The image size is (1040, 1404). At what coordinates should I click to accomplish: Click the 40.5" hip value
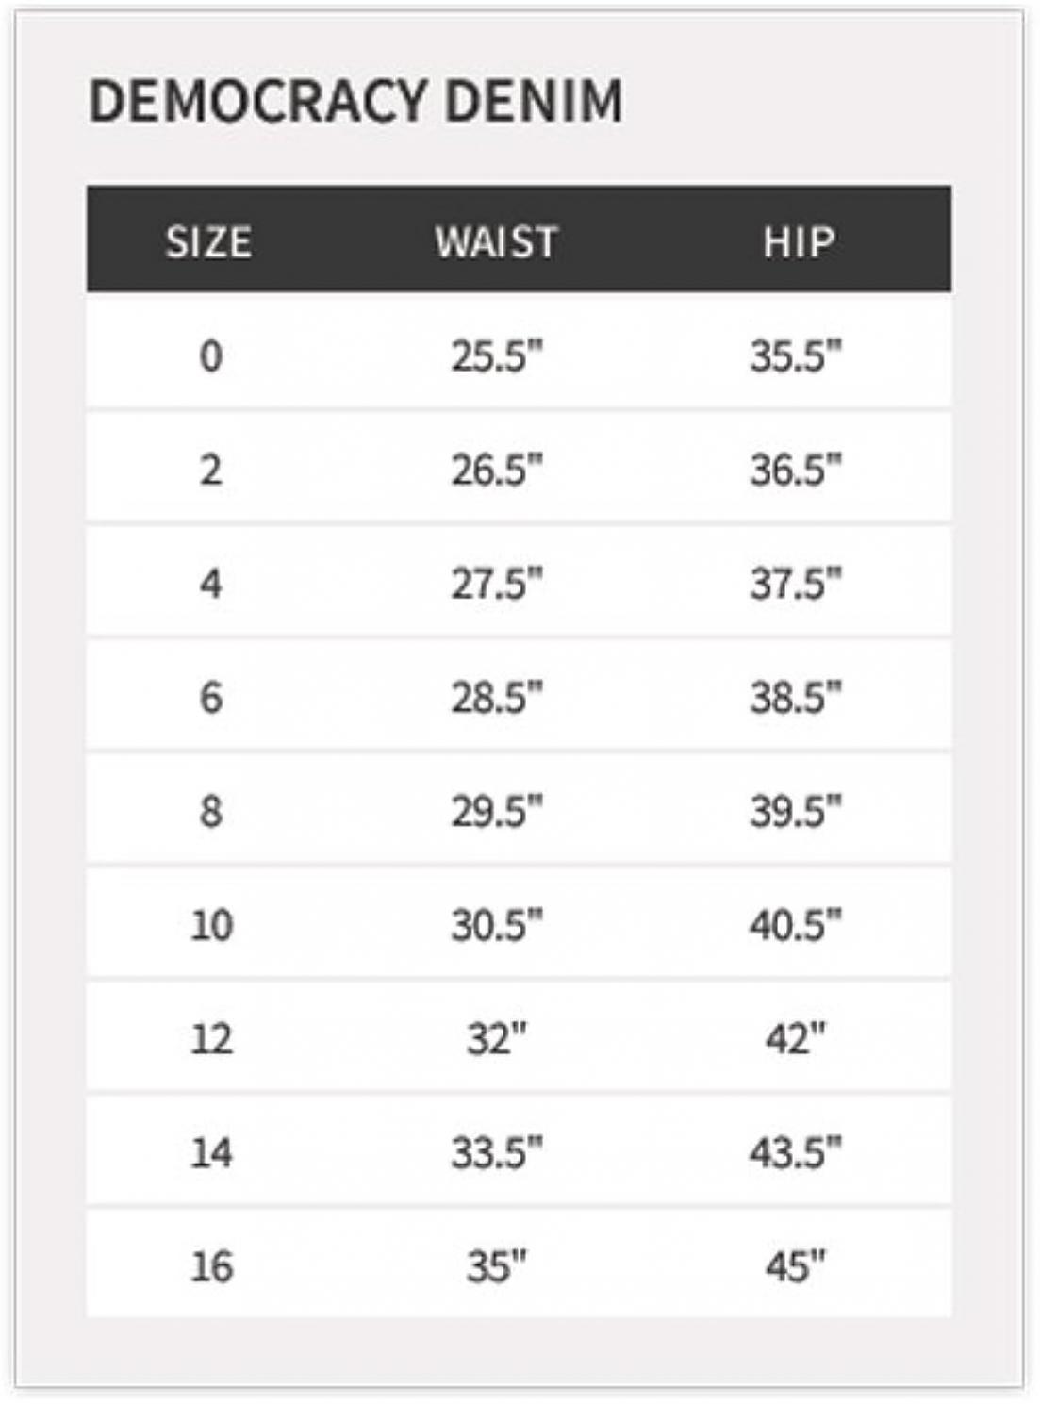coord(796,925)
